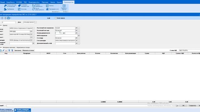Open the Приход ribbon icon

click(47, 6)
